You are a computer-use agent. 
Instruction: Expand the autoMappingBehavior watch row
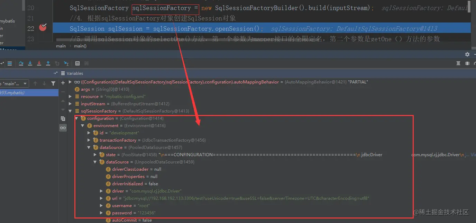(70, 82)
